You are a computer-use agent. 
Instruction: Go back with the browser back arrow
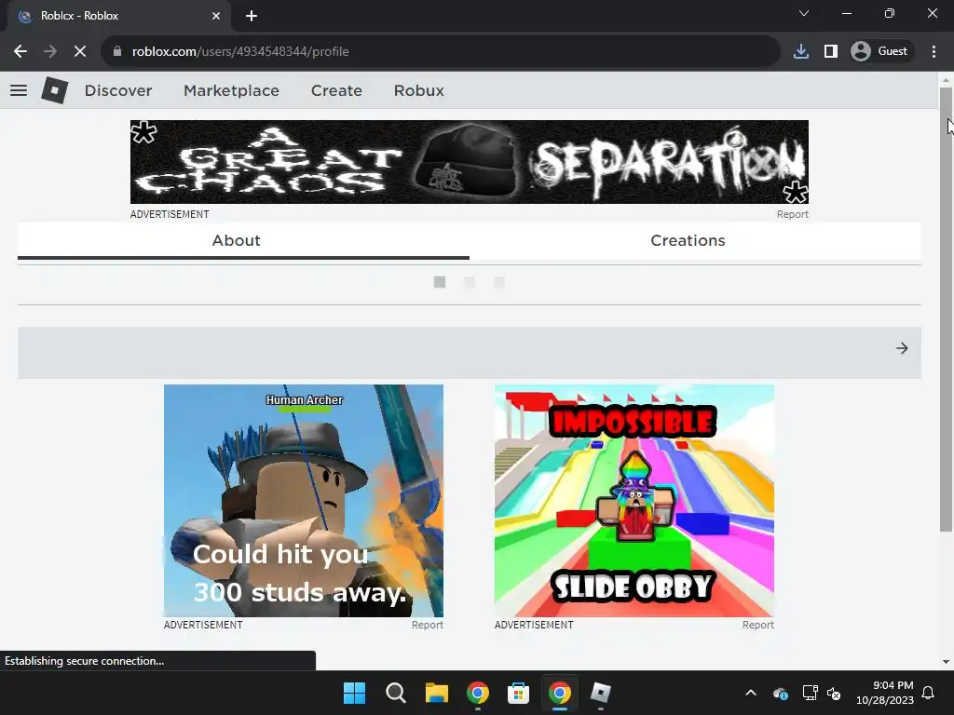click(x=20, y=52)
